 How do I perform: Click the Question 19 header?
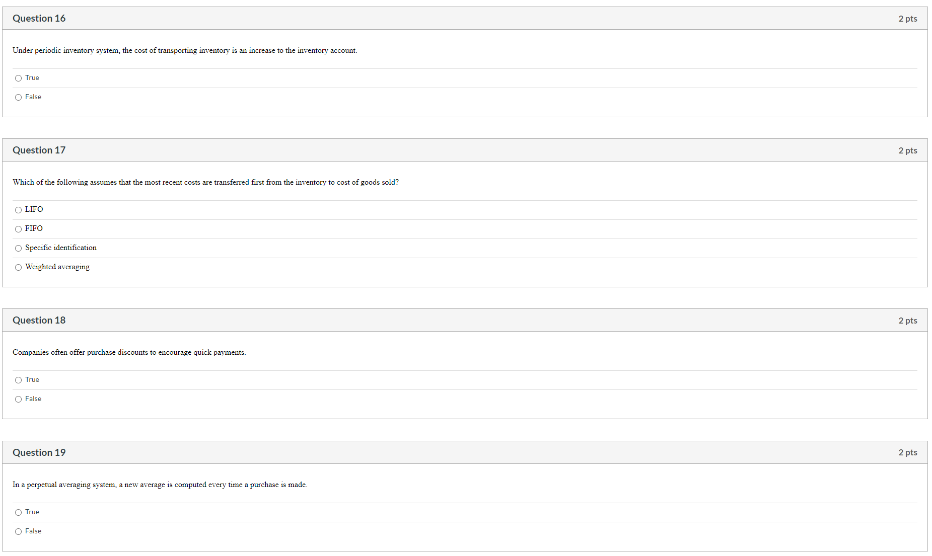[39, 452]
